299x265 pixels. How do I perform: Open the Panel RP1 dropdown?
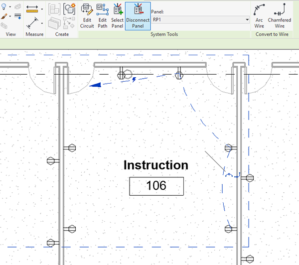click(x=200, y=19)
